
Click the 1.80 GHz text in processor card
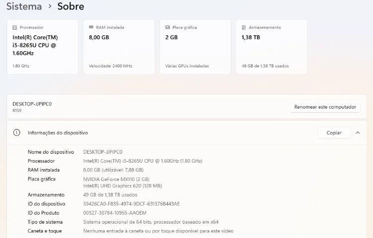[21, 66]
